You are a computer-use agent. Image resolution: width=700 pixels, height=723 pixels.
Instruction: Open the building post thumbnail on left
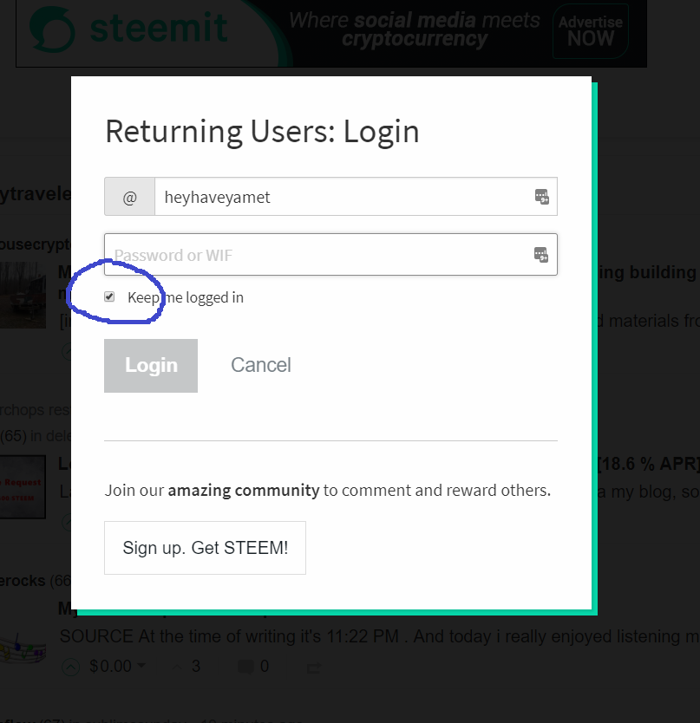[x=23, y=295]
